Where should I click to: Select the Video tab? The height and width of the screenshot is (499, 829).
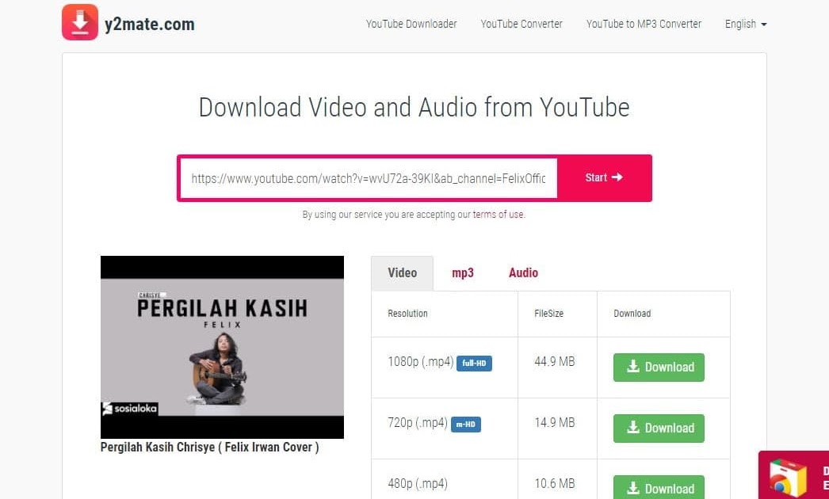(x=403, y=272)
